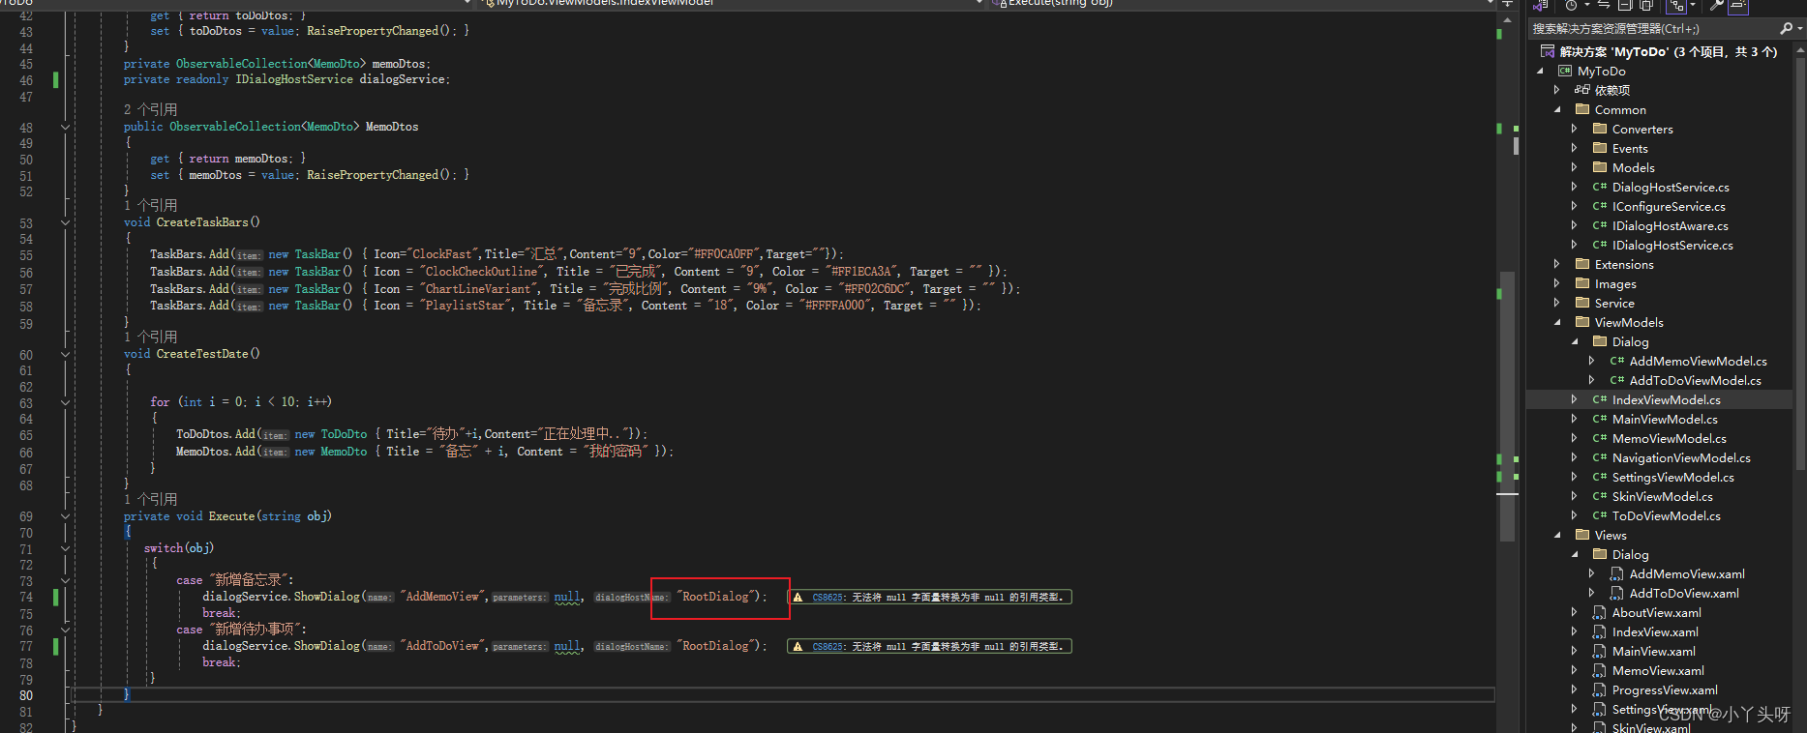Collapse the CreateTestDate method at line 60
1807x733 pixels.
point(65,355)
